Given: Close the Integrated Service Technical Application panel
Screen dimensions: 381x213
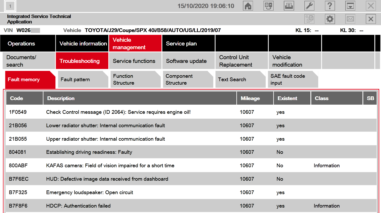Looking at the screenshot, I should [371, 19].
